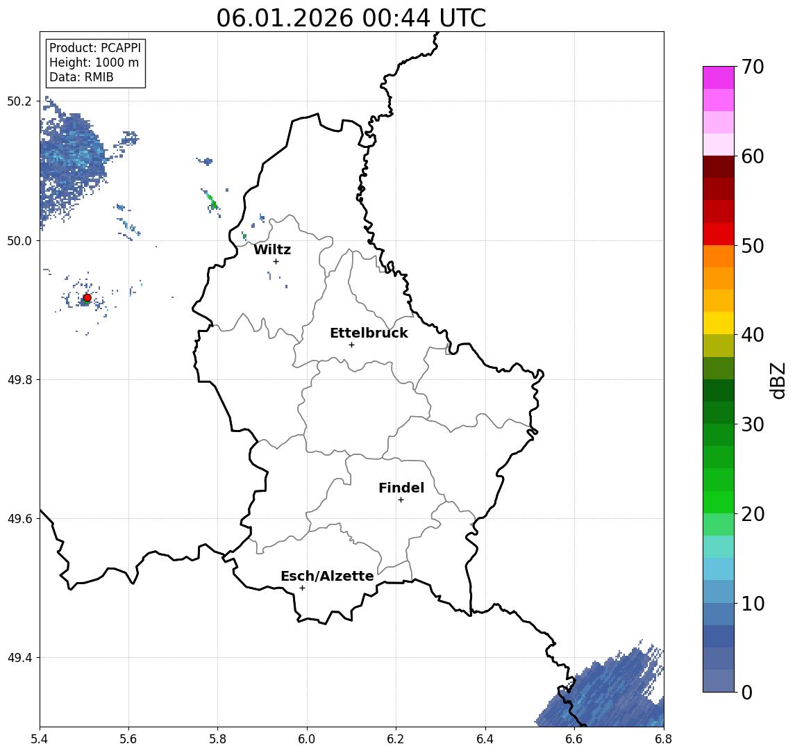Click longitude tick label 5.8
795x753 pixels.
click(217, 739)
